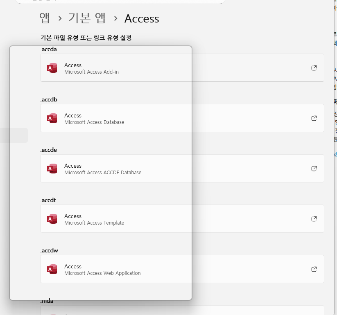Viewport: 337px width, 315px height.
Task: Select the Microsoft Access Add-in text
Action: [x=91, y=72]
